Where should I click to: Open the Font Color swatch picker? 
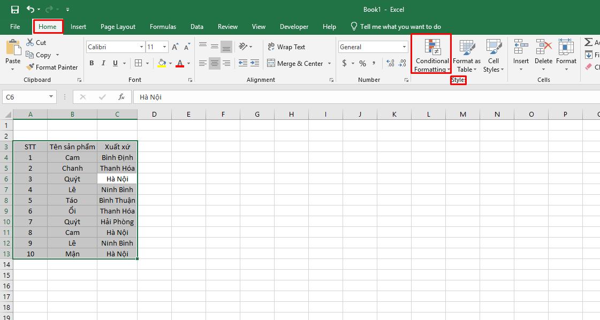click(x=188, y=63)
